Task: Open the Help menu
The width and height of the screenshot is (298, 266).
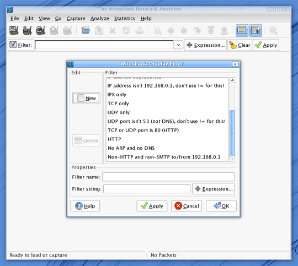Action: pos(146,18)
